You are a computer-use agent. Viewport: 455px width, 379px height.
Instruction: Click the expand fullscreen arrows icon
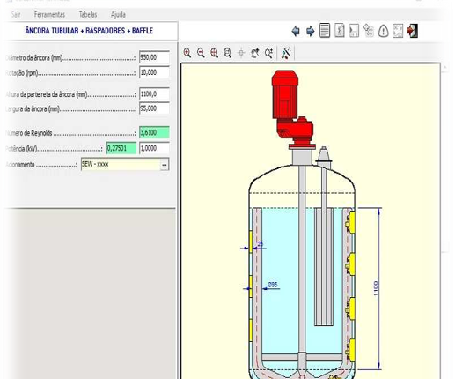coord(398,31)
